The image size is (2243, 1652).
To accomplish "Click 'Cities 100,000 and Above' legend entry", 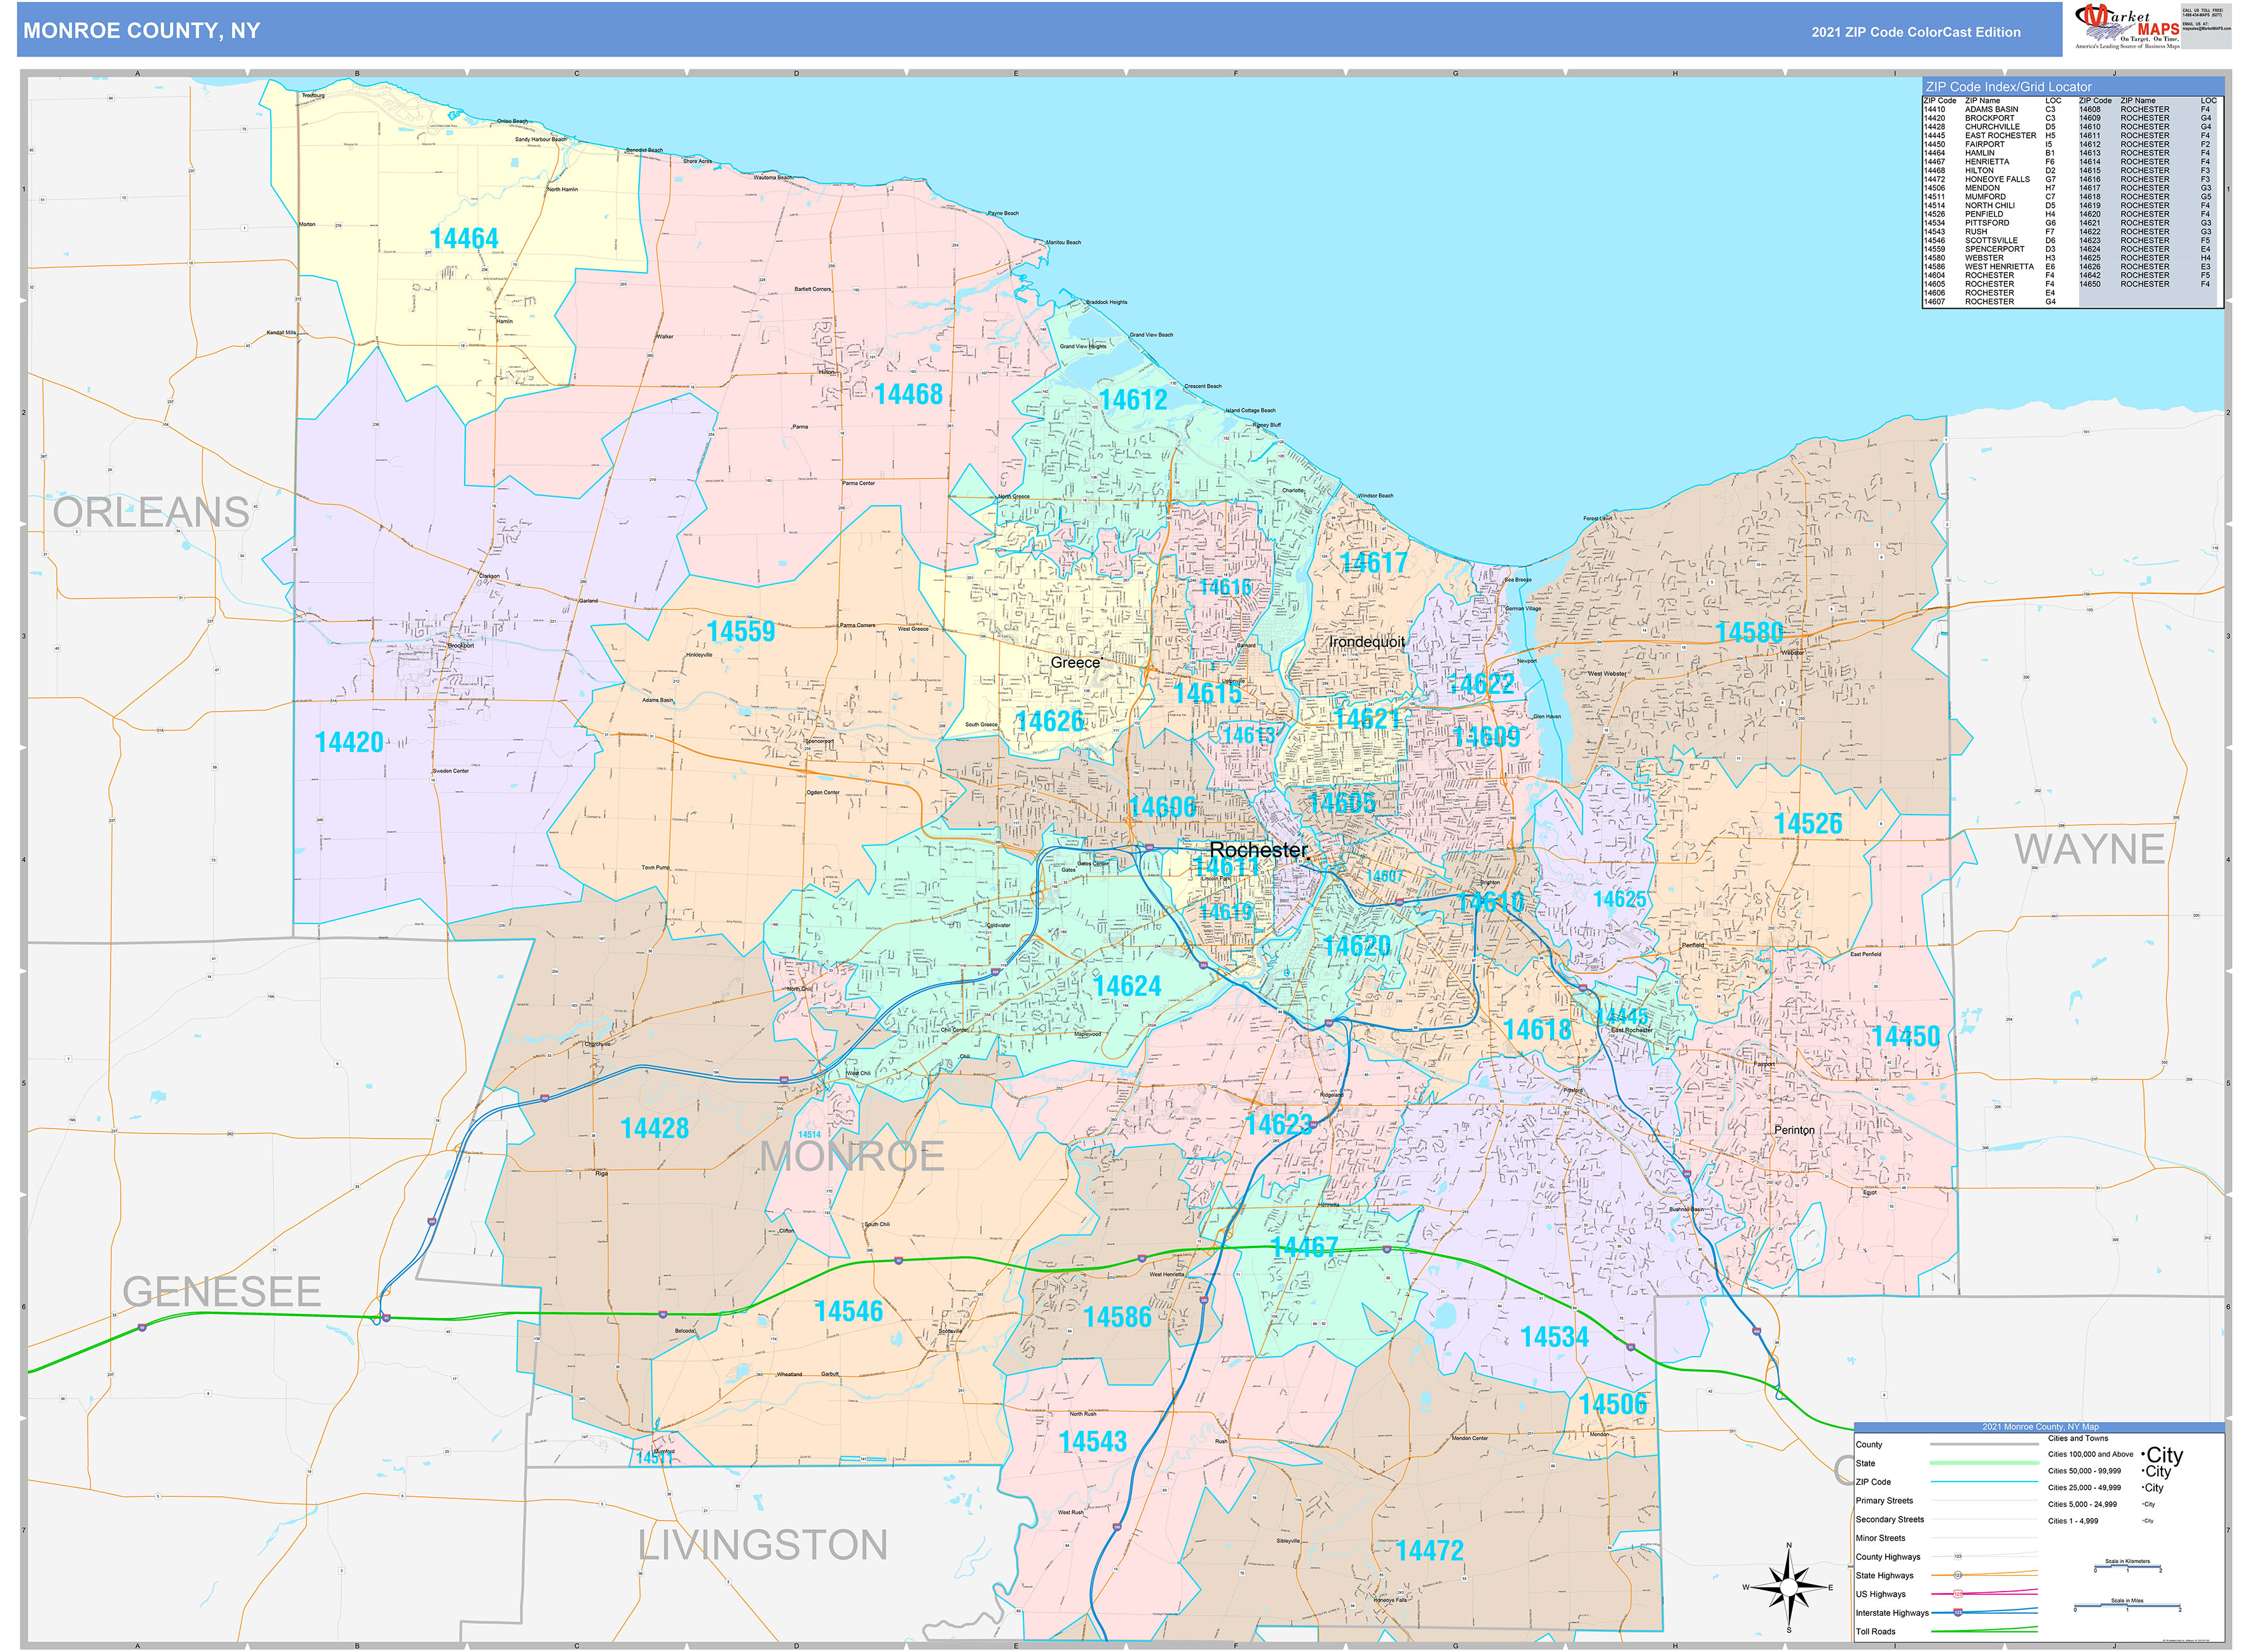I will click(2090, 1454).
